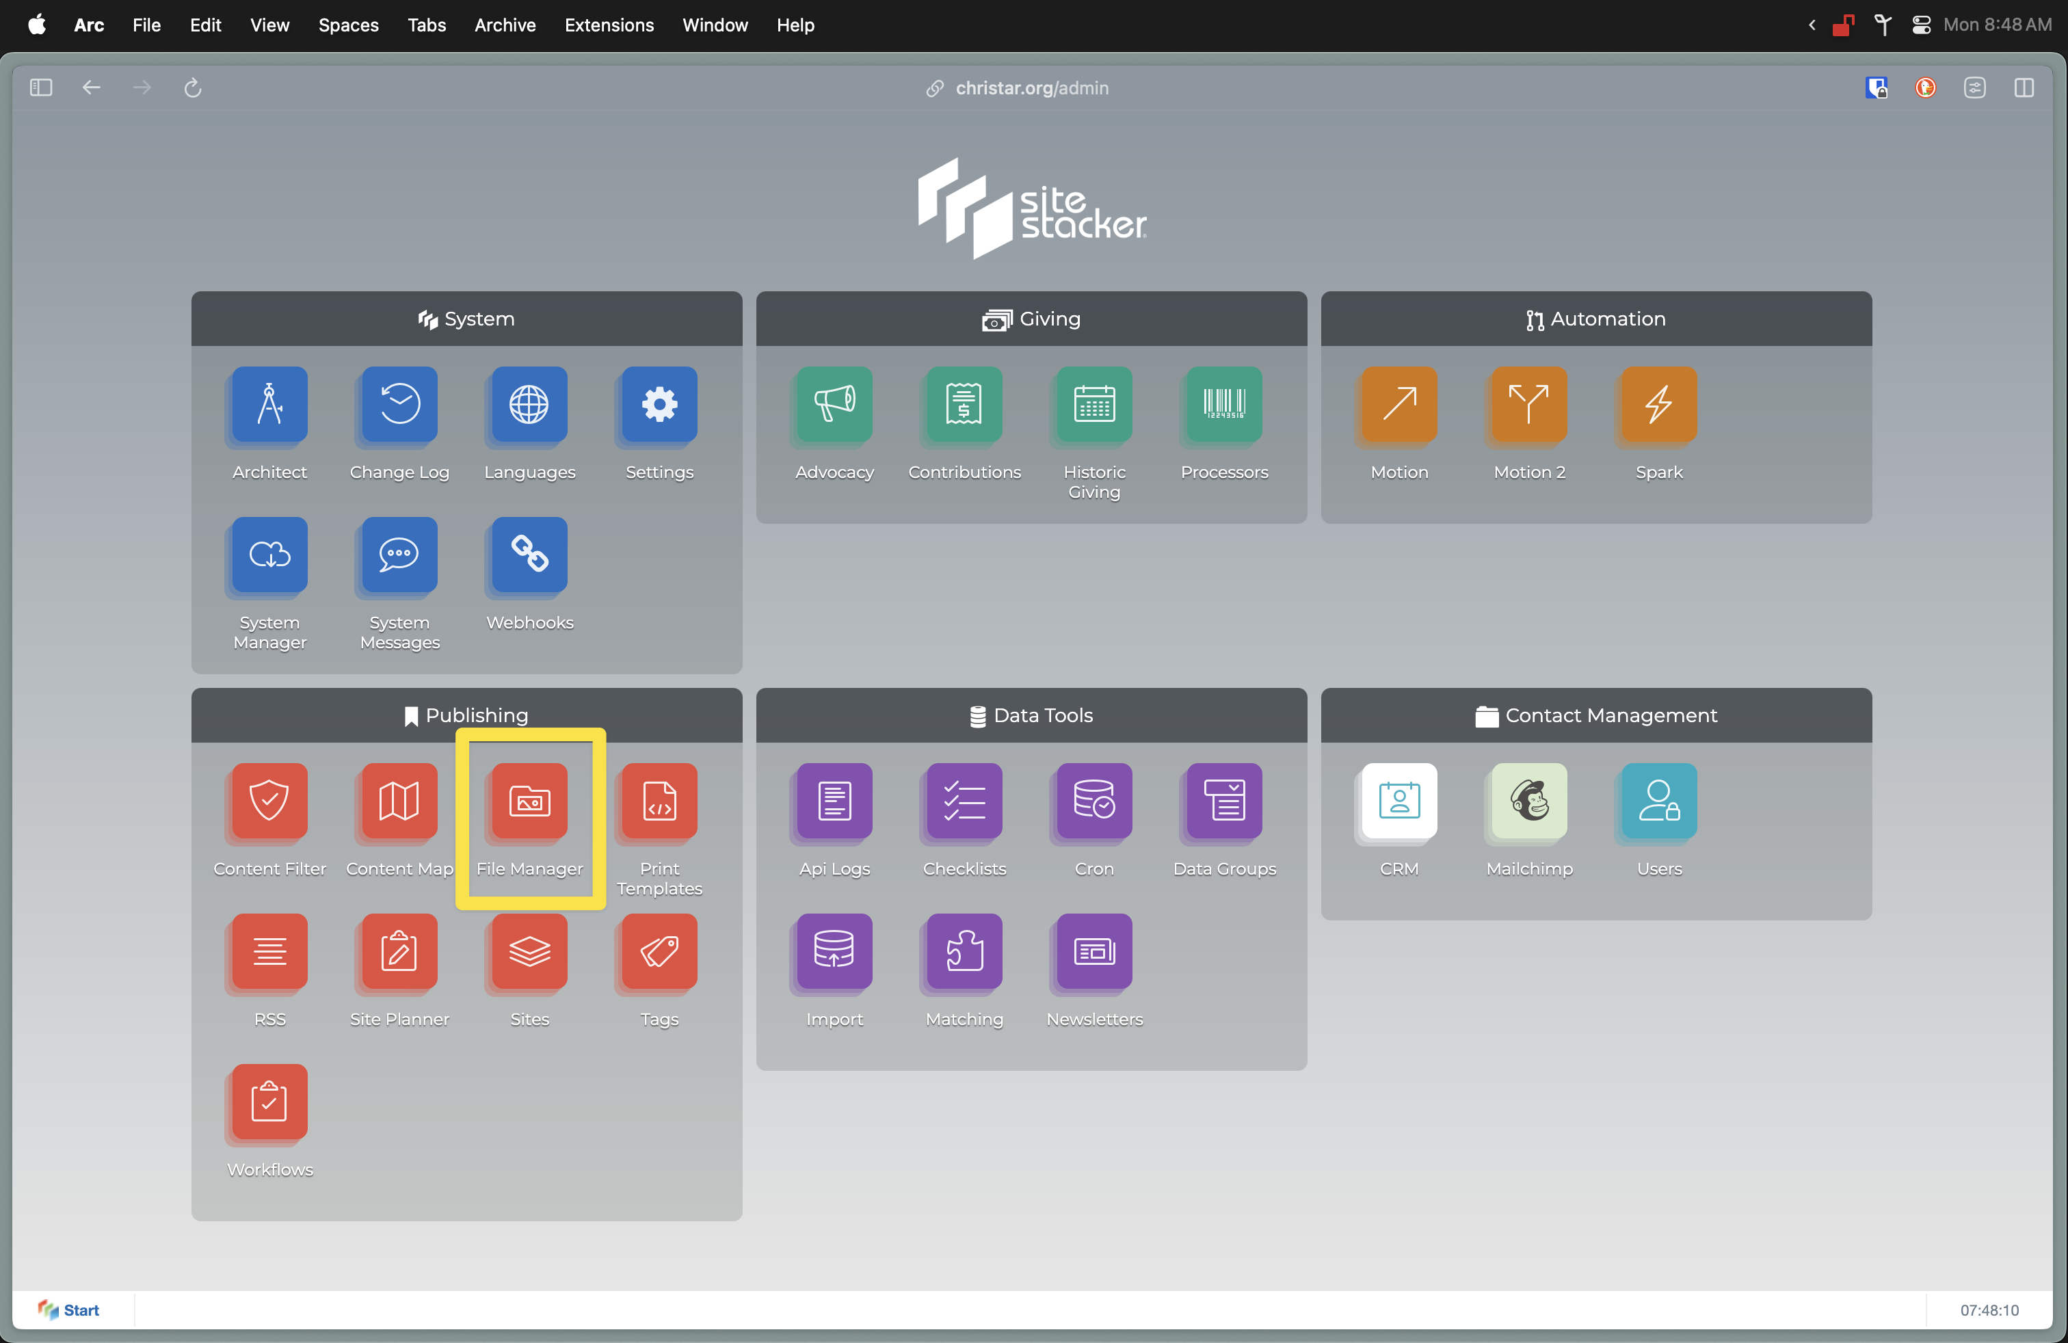This screenshot has height=1343, width=2068.
Task: Open the Mailchimp integration
Action: pyautogui.click(x=1528, y=801)
